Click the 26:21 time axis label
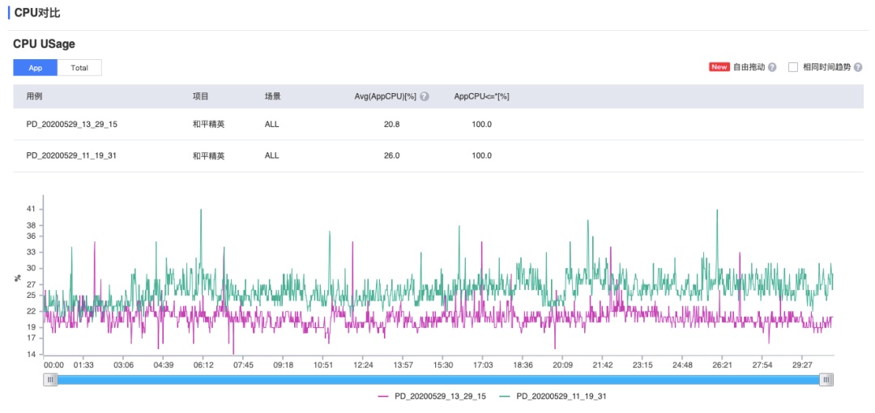 click(x=722, y=365)
